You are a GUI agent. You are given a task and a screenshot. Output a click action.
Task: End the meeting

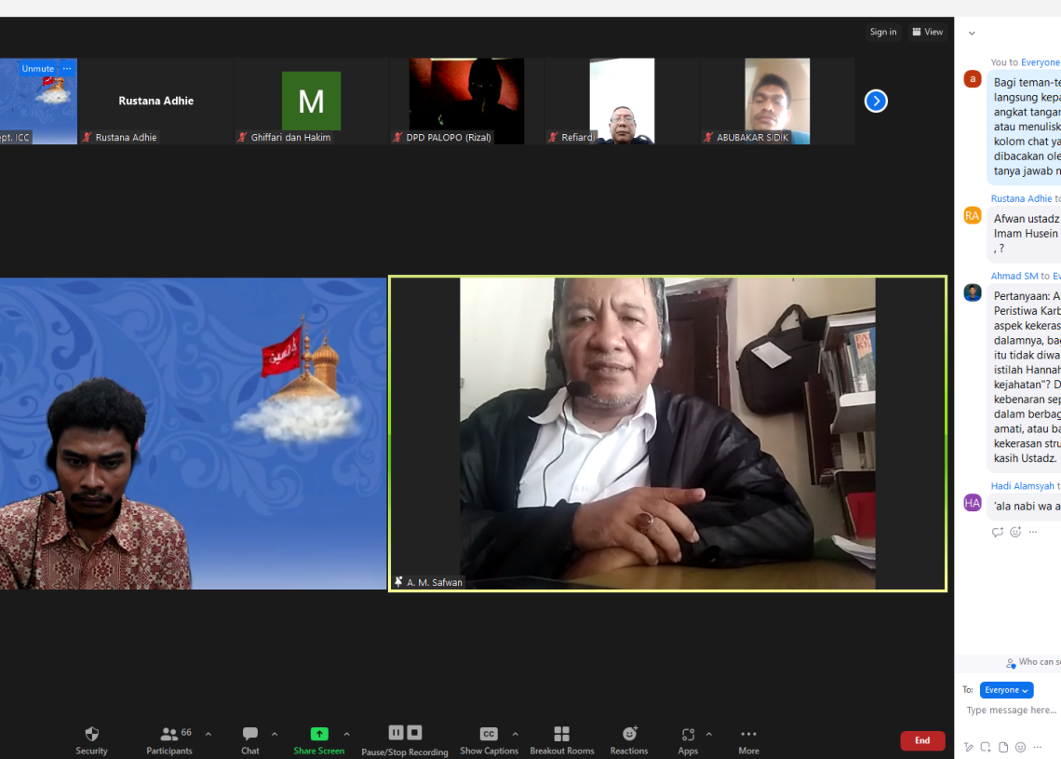tap(922, 740)
